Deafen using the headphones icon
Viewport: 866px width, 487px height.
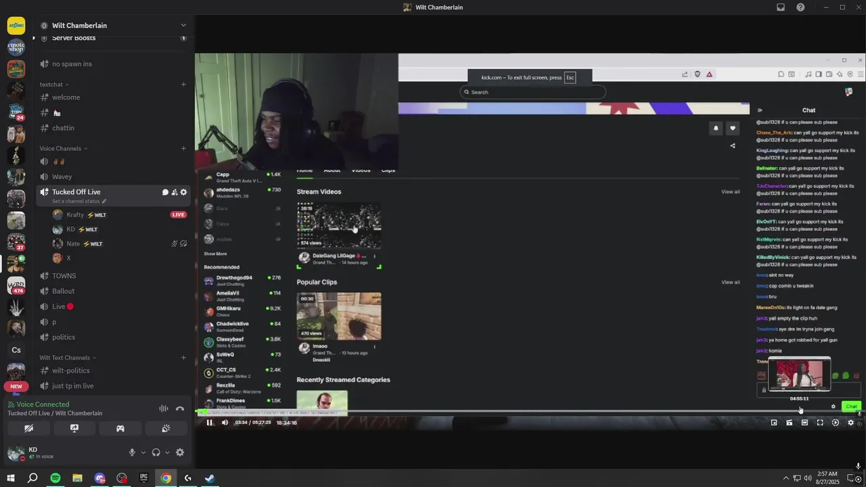pyautogui.click(x=156, y=453)
